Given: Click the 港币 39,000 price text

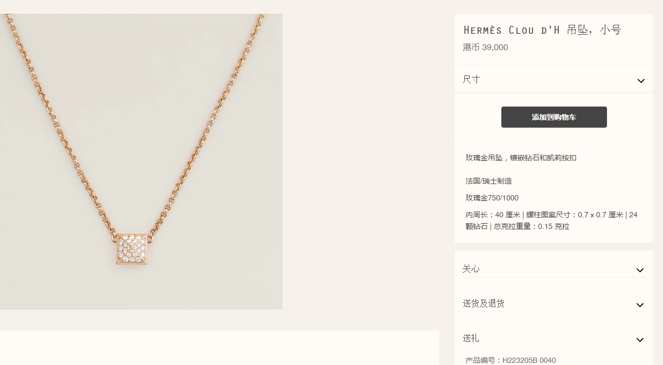Looking at the screenshot, I should (x=485, y=47).
